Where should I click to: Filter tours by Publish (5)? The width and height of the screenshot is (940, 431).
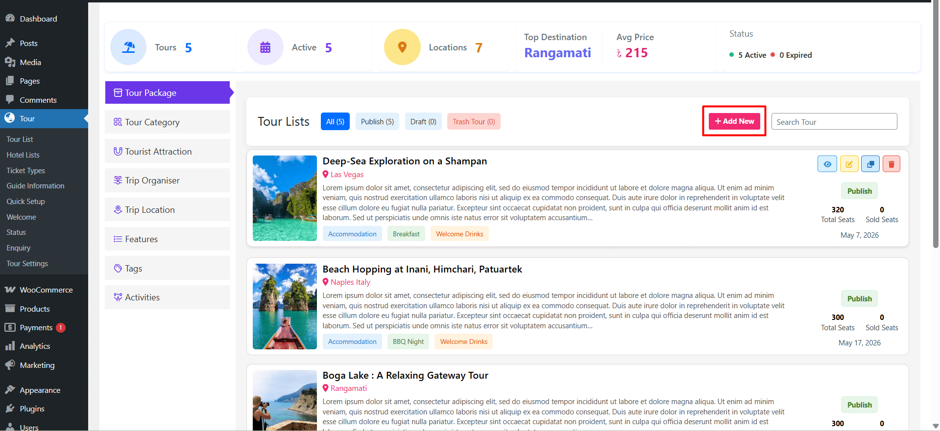[x=377, y=122]
